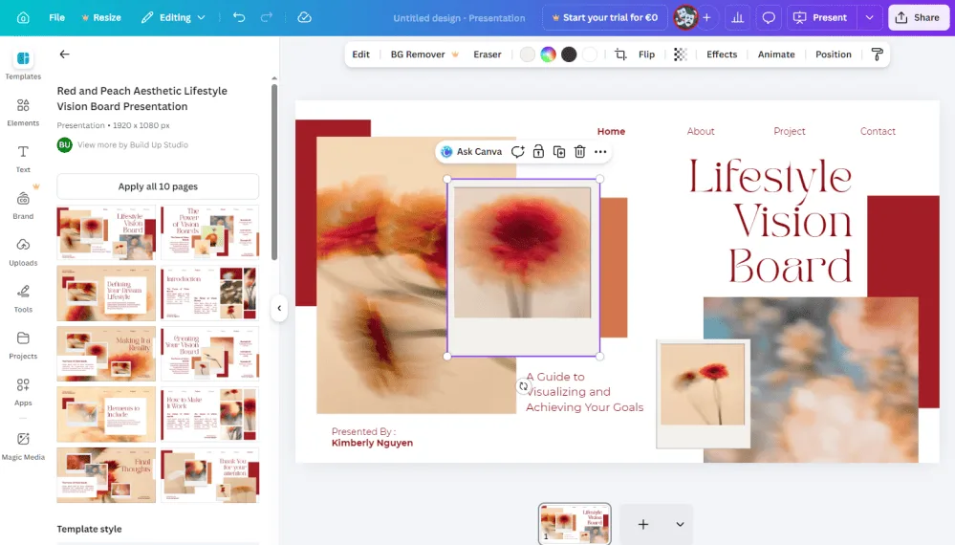Click the undo arrow icon
The image size is (955, 545).
coord(239,17)
